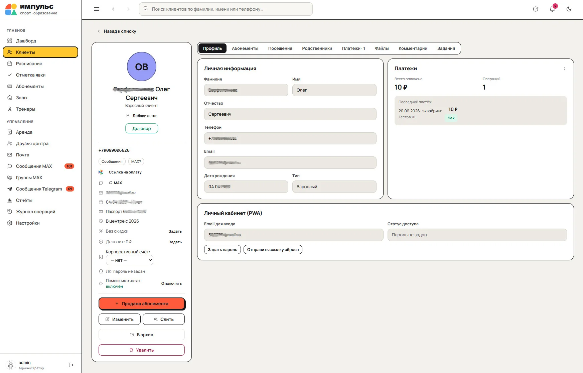This screenshot has width=583, height=373.
Task: Open Сообщения Telegram item
Action: click(x=40, y=189)
